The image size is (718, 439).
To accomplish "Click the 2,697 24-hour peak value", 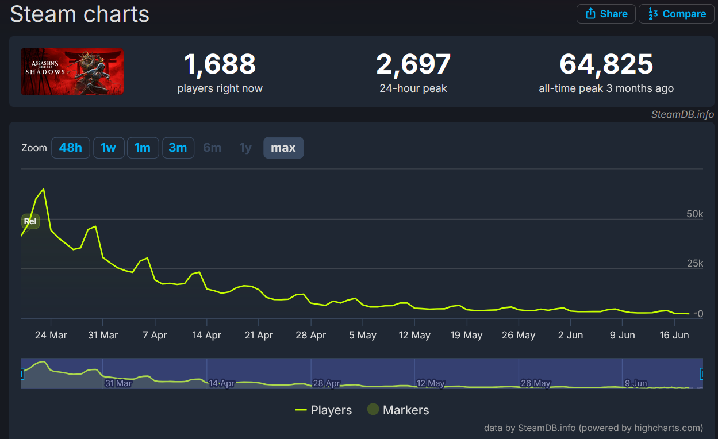I will [413, 64].
